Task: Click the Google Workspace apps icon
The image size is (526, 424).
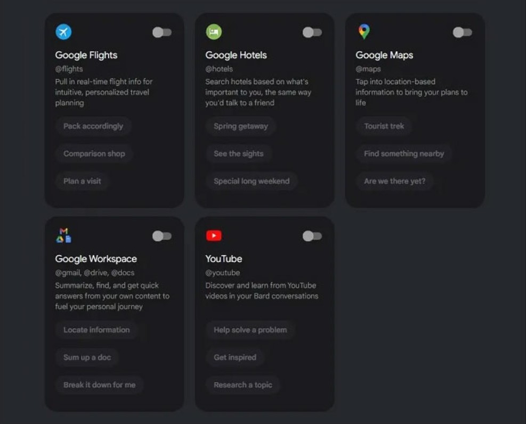Action: point(63,235)
